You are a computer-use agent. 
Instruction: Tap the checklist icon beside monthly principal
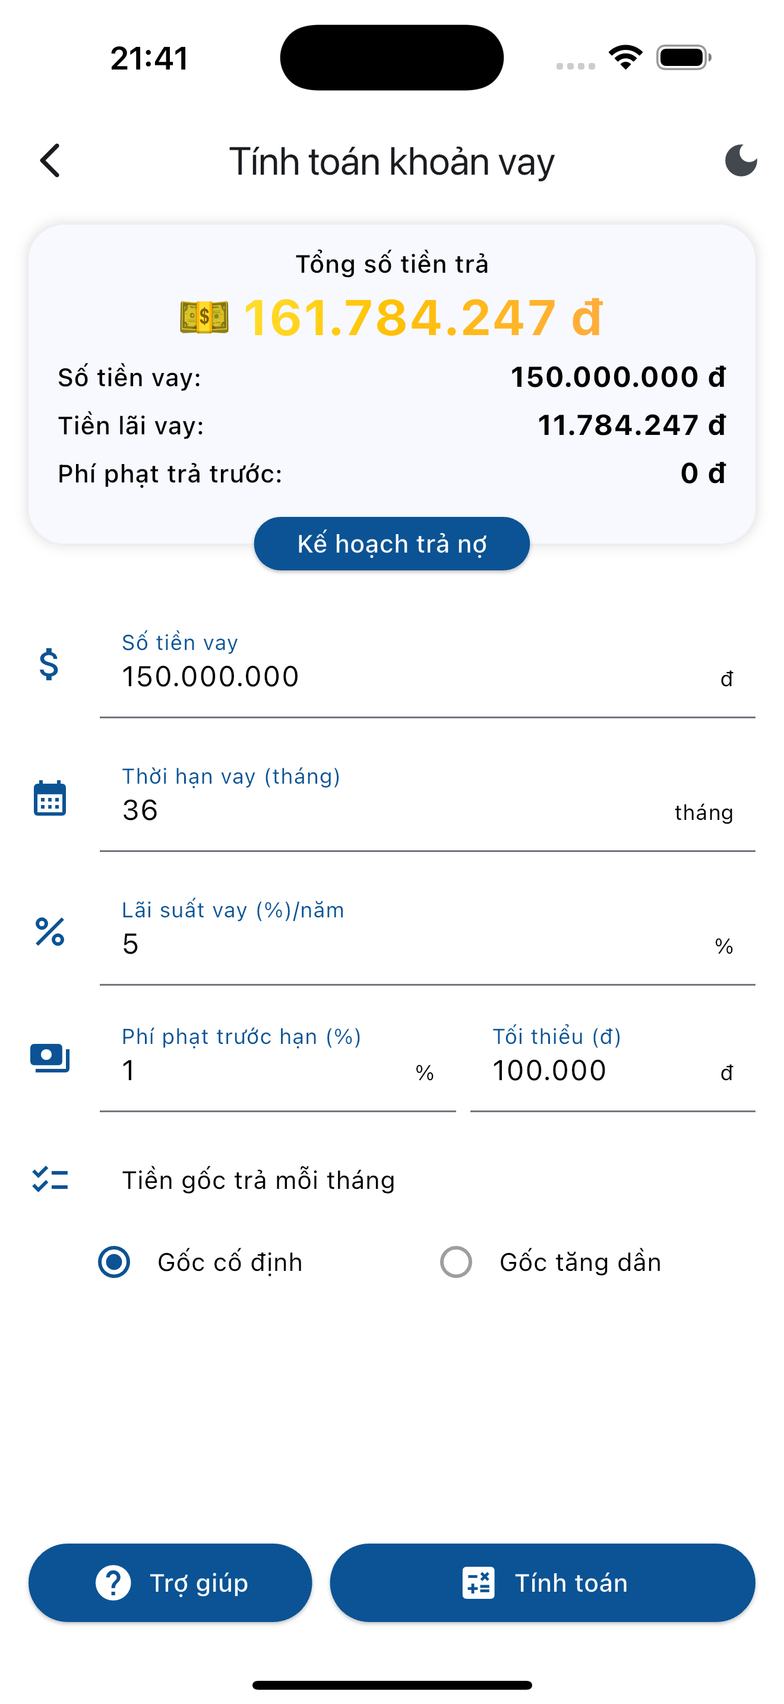[x=50, y=1179]
